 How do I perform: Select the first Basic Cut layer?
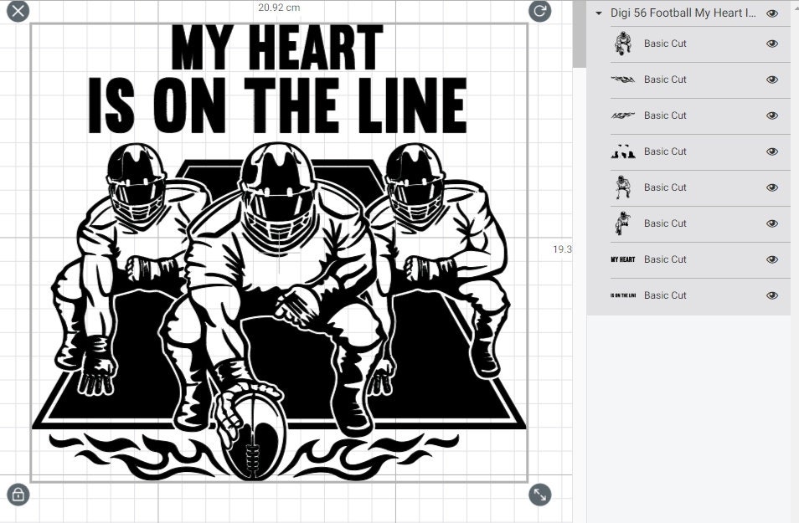665,43
